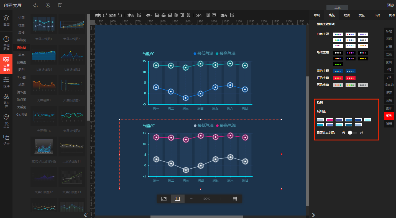The width and height of the screenshot is (396, 218).
Task: Click the align bottom edges icon
Action: [x=189, y=15]
